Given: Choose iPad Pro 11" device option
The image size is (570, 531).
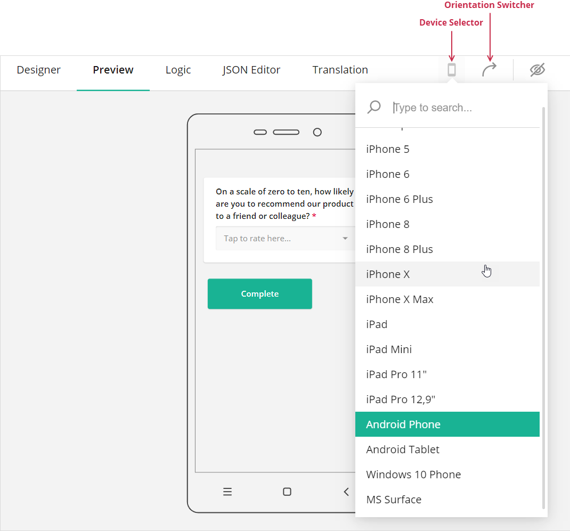Looking at the screenshot, I should pos(396,374).
